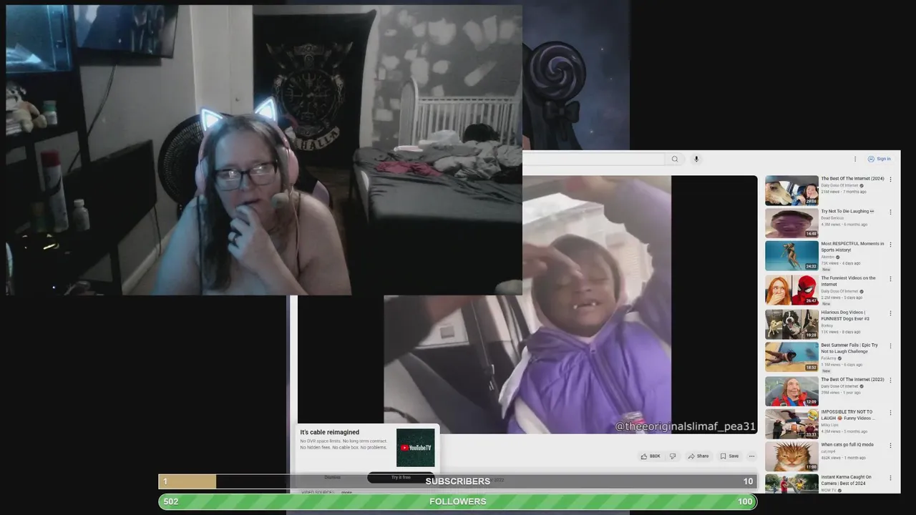Click title "Instant Karma Caught On Camera"
The width and height of the screenshot is (916, 515).
(846, 480)
